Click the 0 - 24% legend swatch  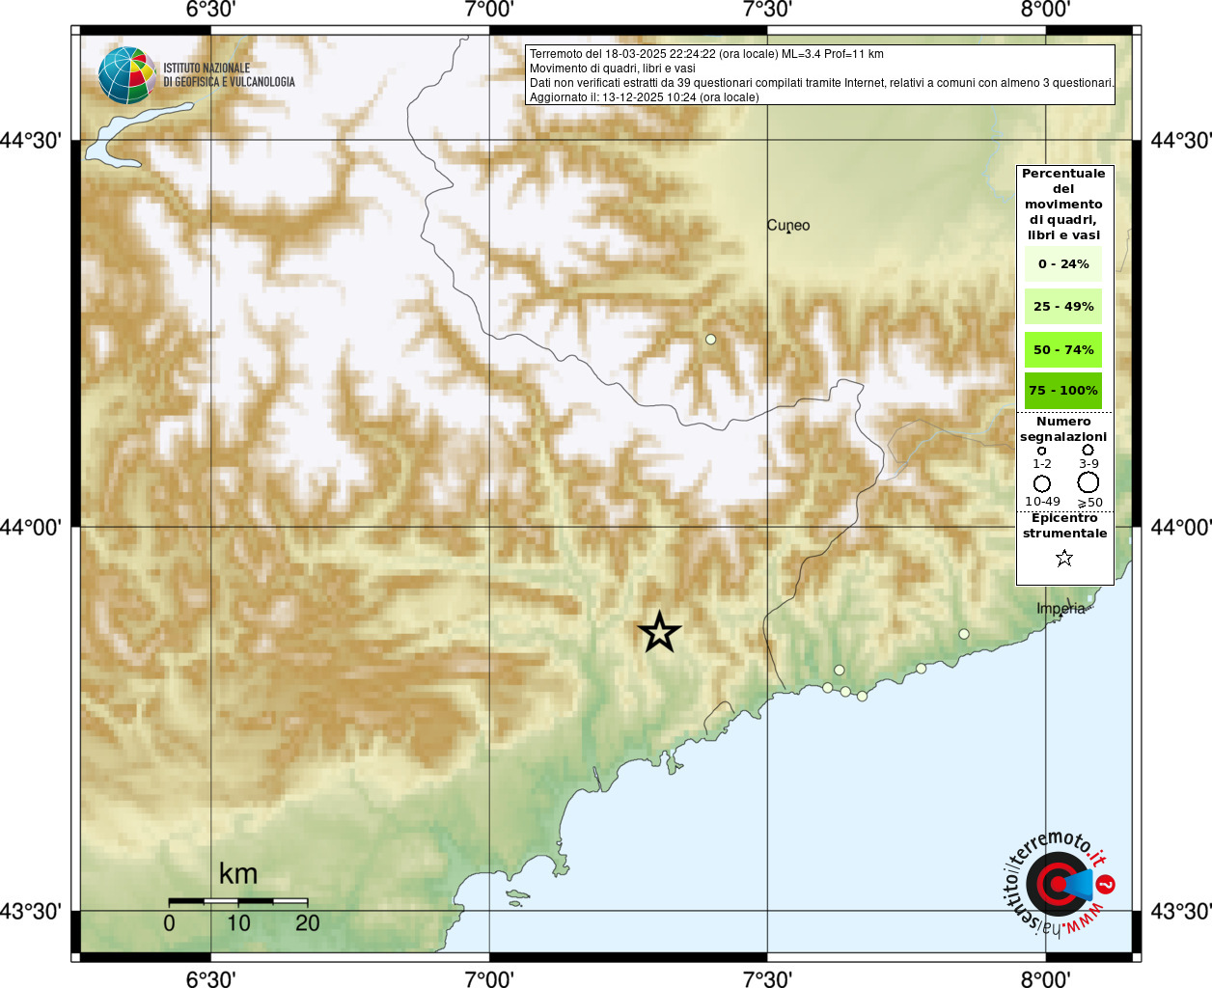1063,263
